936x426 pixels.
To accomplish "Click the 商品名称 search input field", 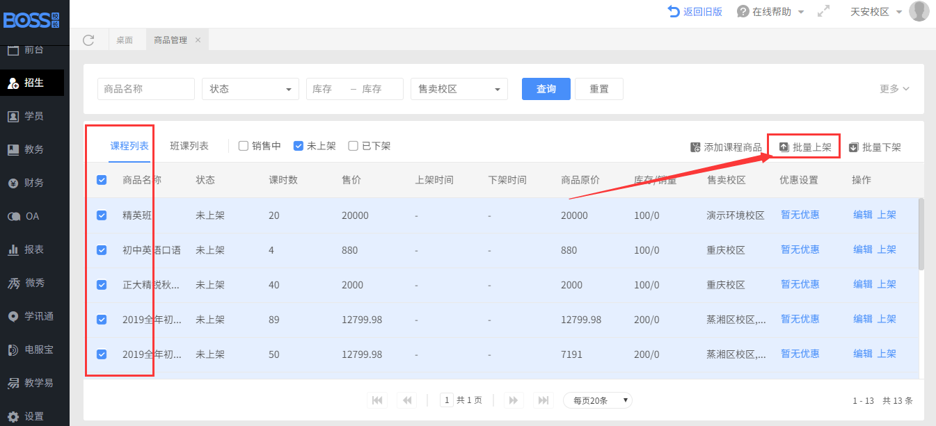I will pos(146,89).
